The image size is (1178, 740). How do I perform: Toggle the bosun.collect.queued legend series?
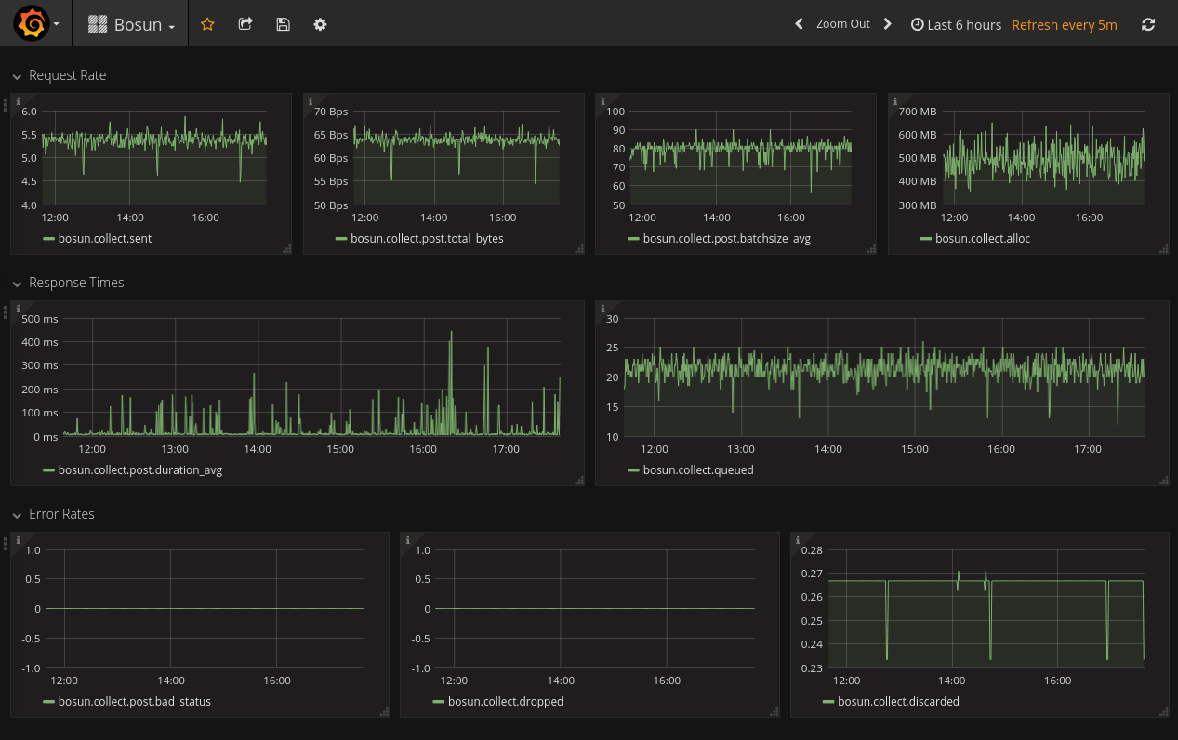(x=697, y=470)
